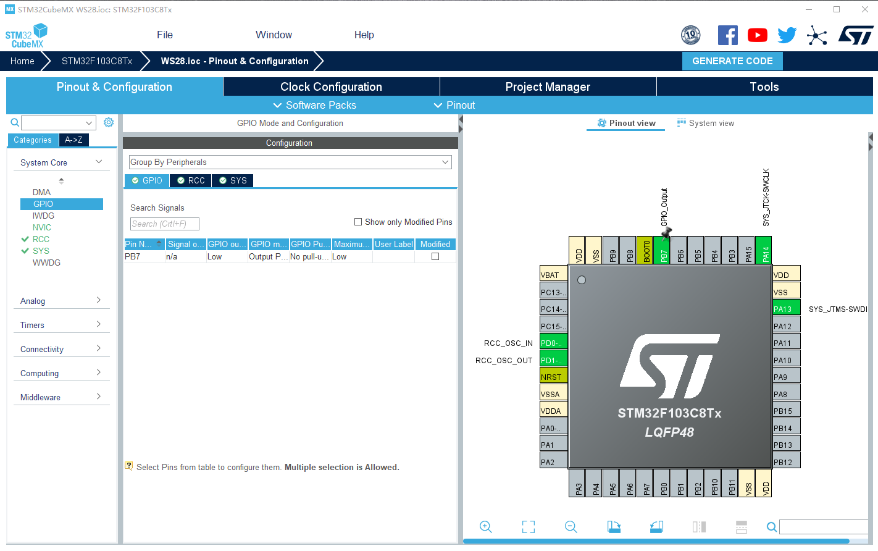Enable Show only Modified Pins checkbox
Viewport: 878px width, 551px height.
[x=358, y=222]
